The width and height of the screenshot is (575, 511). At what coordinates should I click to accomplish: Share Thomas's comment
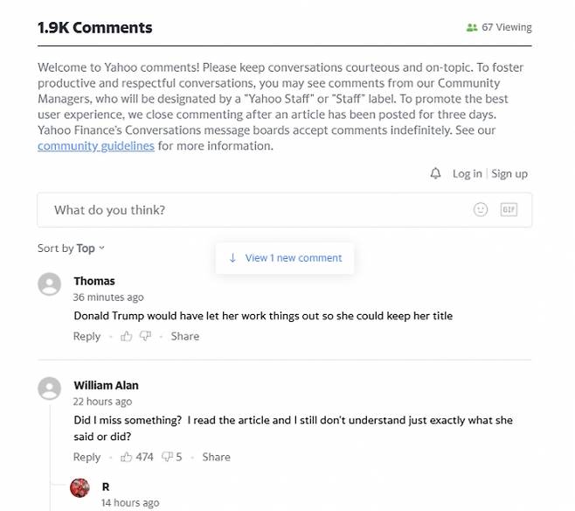click(185, 337)
